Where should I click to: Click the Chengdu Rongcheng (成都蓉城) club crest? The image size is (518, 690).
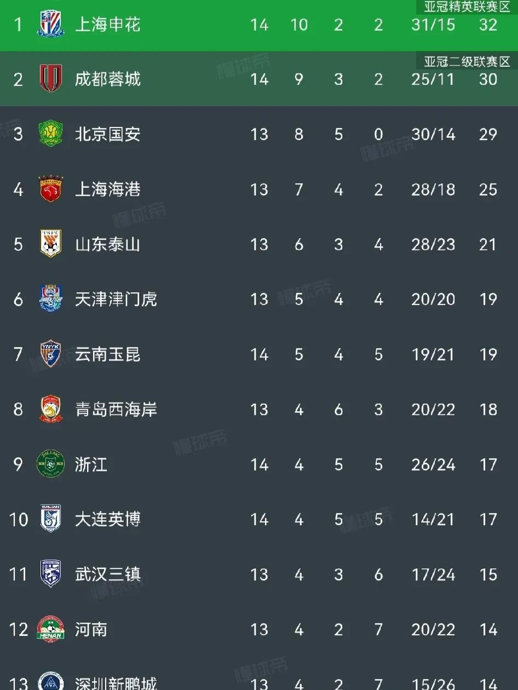50,79
